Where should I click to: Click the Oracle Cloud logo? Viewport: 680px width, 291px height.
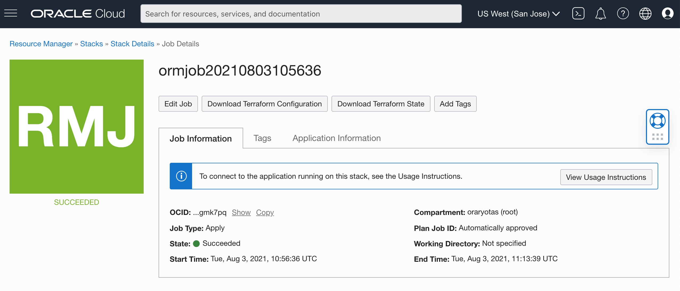(x=78, y=14)
